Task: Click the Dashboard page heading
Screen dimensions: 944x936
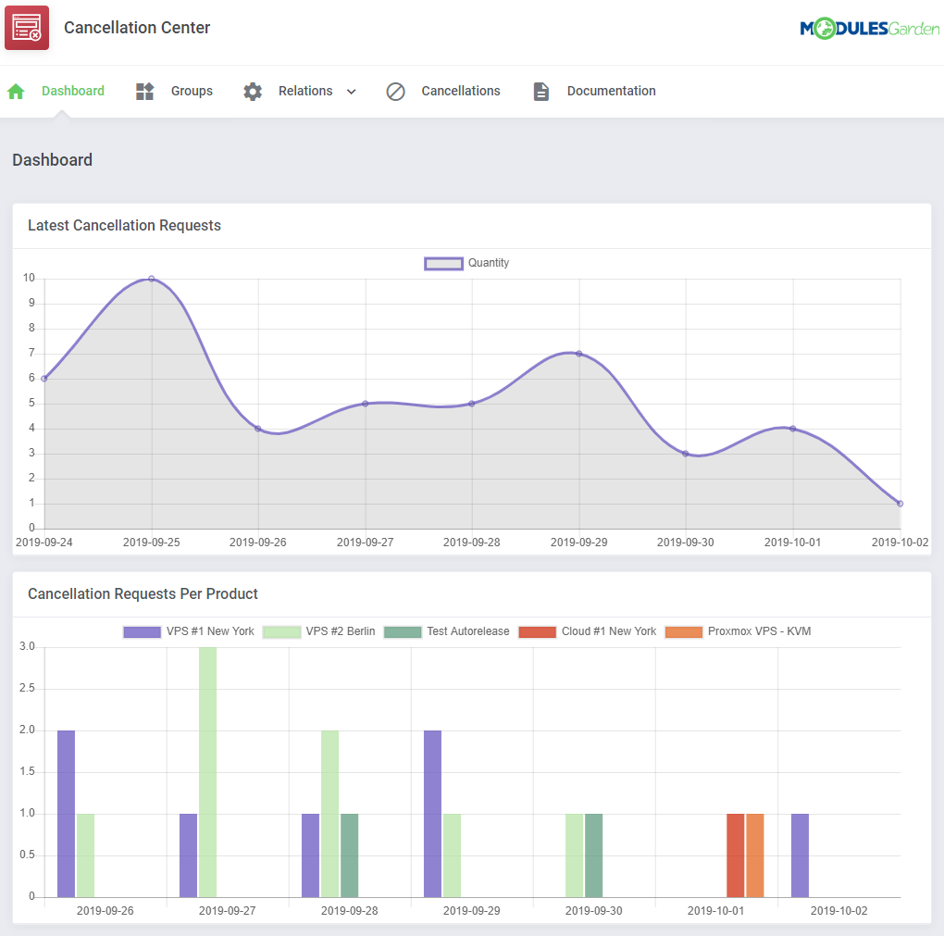Action: (x=53, y=160)
